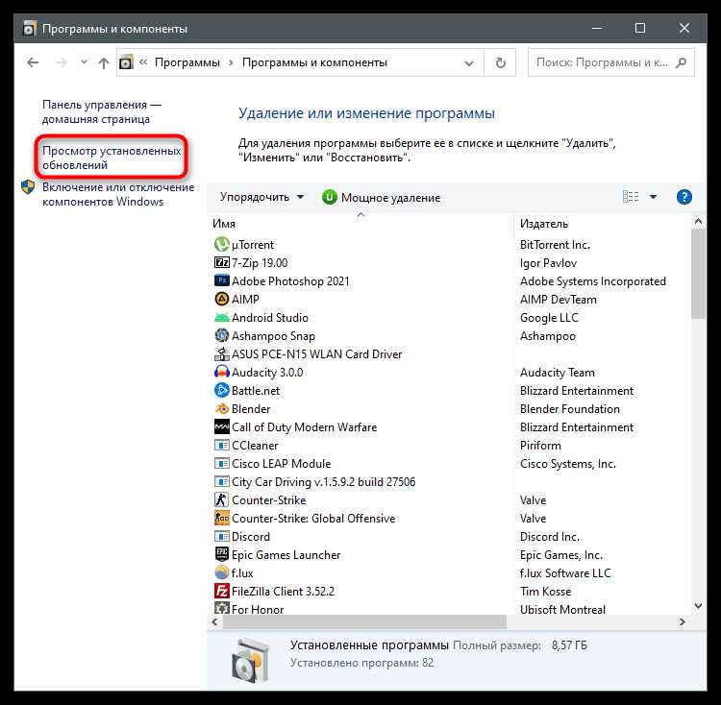Click the For Honor icon
Viewport: 721px width, 705px height.
click(x=222, y=609)
